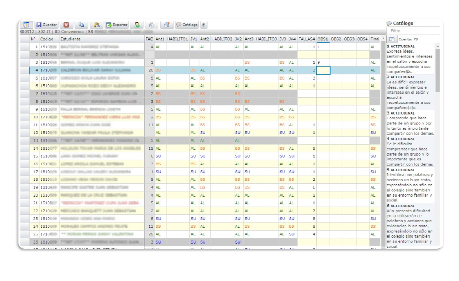Click the eraser clear toolbar icon
This screenshot has height=281, width=459.
pos(151,25)
